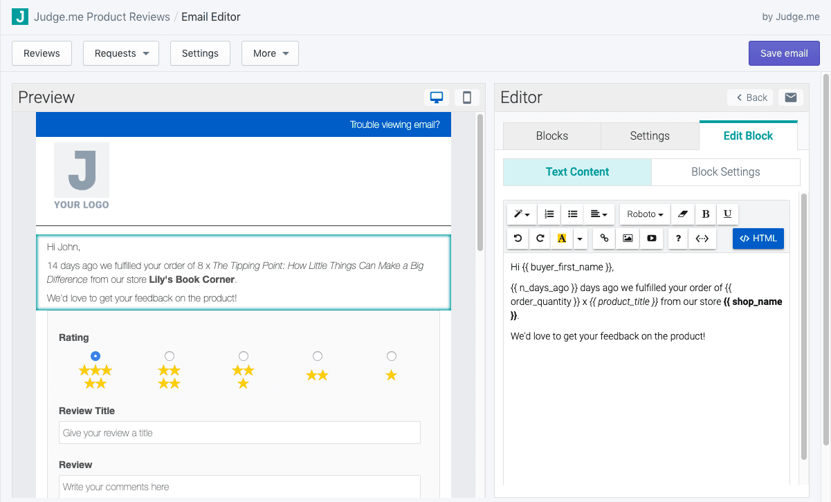
Task: Switch preview to desktop view
Action: 437,97
